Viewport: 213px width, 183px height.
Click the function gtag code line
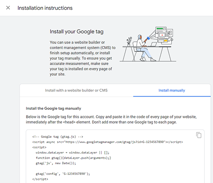pos(73,158)
